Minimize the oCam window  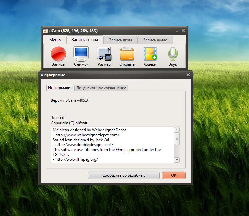coord(177,31)
